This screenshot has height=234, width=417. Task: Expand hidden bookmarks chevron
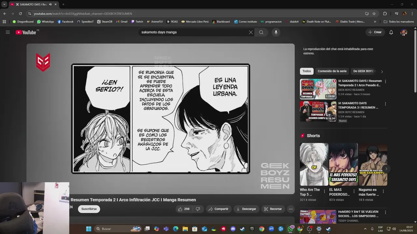click(375, 22)
